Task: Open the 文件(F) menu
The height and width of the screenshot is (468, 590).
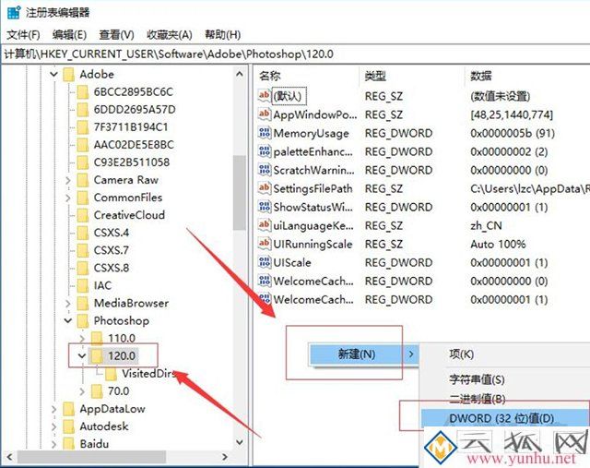Action: click(x=23, y=35)
